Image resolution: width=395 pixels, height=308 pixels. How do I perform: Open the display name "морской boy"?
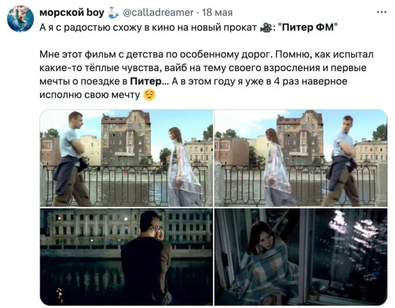pos(72,12)
